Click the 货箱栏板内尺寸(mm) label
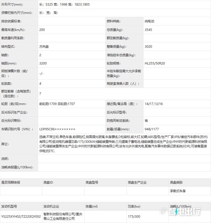Viewport: 211px width, 223px height. click(x=17, y=13)
